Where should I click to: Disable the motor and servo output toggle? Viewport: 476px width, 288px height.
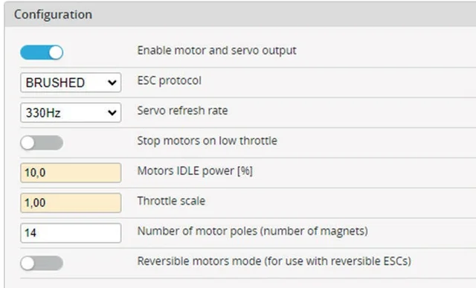[42, 53]
